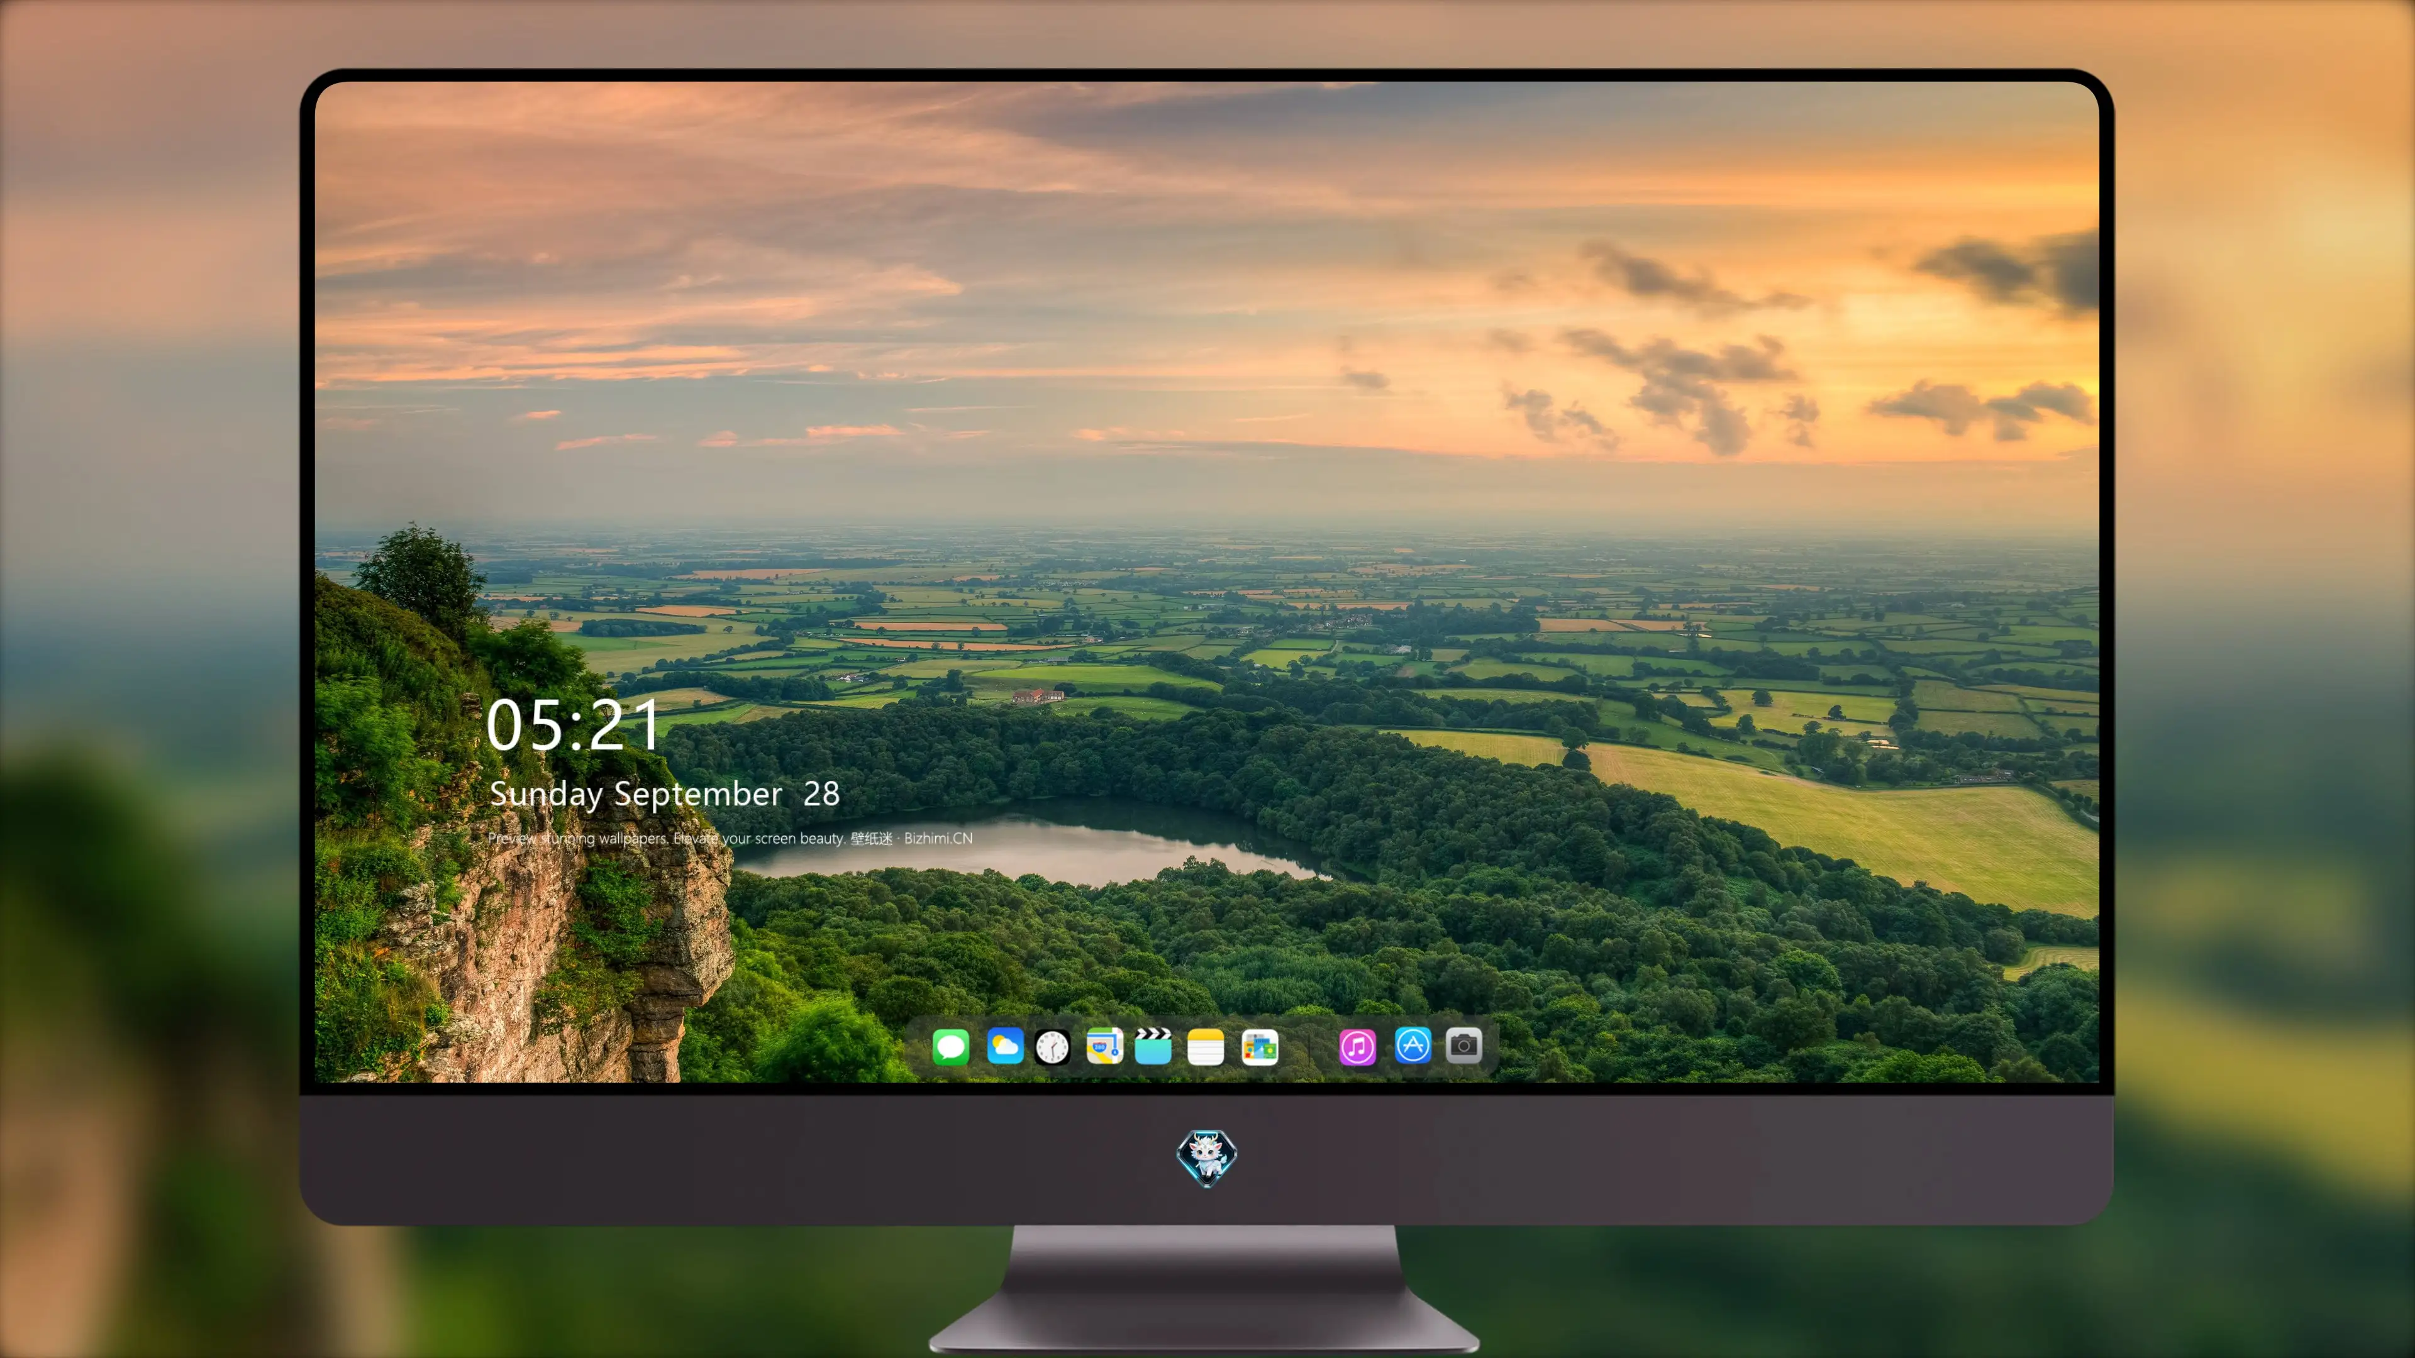The height and width of the screenshot is (1358, 2415).
Task: Open the Notes app in the dock
Action: tap(1206, 1047)
